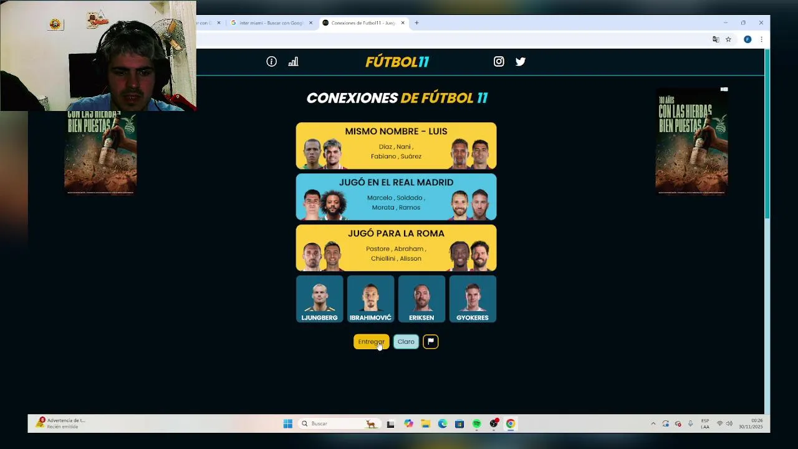This screenshot has width=798, height=449.
Task: Click the Mismo Nombre - Luis group
Action: (396, 146)
